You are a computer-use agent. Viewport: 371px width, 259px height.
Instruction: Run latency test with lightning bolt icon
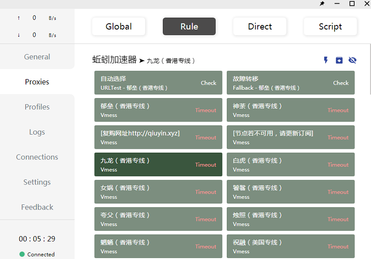[326, 60]
